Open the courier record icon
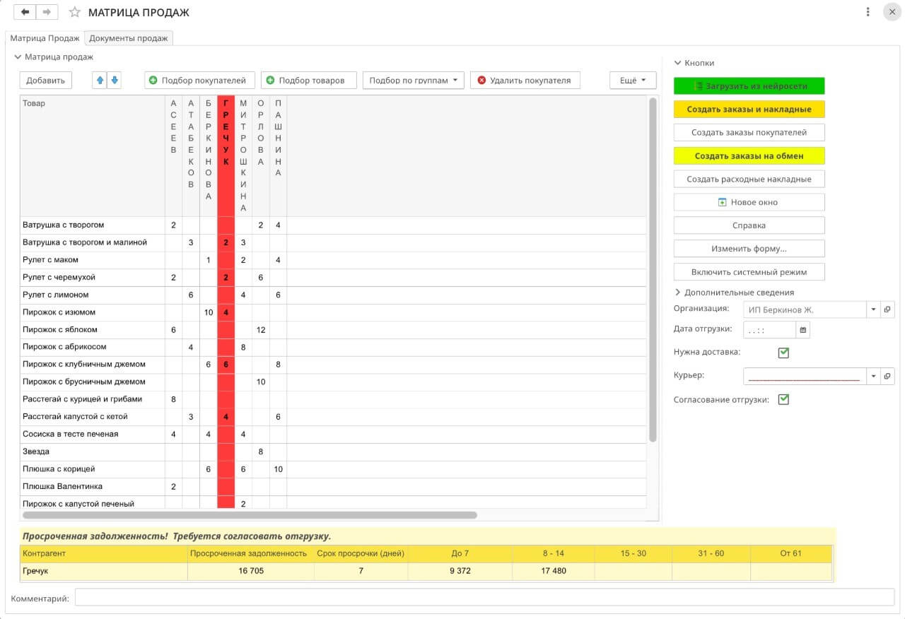 pos(887,377)
